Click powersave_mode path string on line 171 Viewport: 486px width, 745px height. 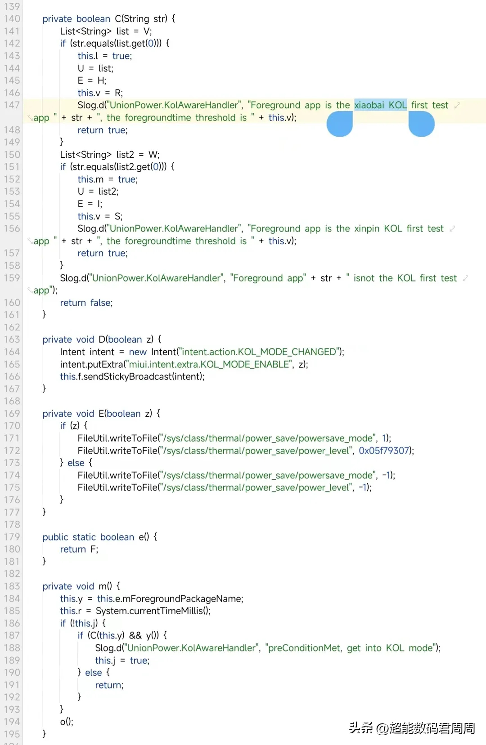point(268,438)
